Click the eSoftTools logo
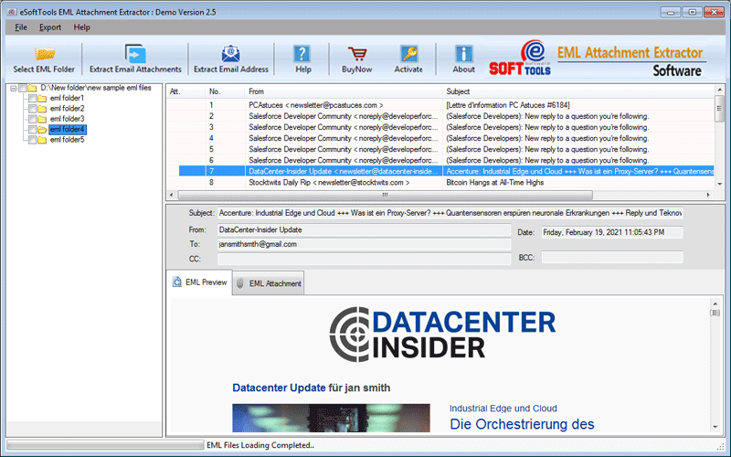Viewport: 731px width, 457px height. tap(520, 58)
